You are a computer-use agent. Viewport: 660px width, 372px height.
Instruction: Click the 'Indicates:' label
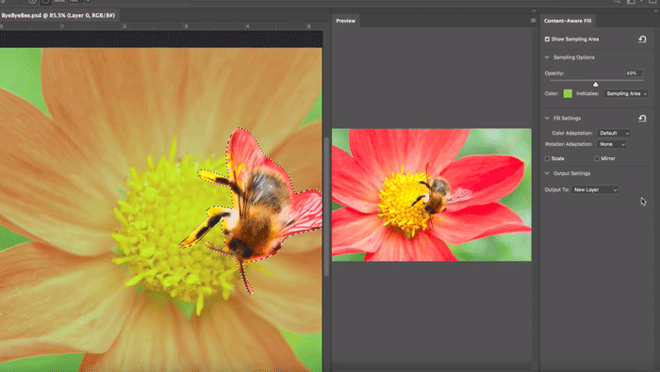(587, 94)
